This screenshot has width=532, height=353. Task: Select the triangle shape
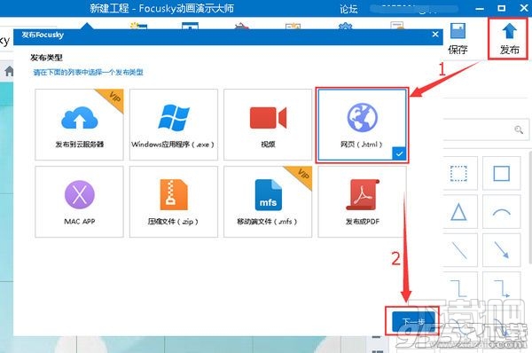[x=458, y=212]
